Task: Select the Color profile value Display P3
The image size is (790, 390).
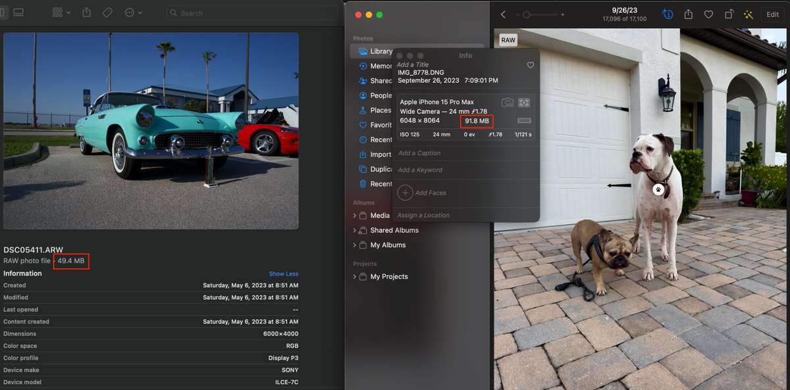Action: click(x=283, y=358)
